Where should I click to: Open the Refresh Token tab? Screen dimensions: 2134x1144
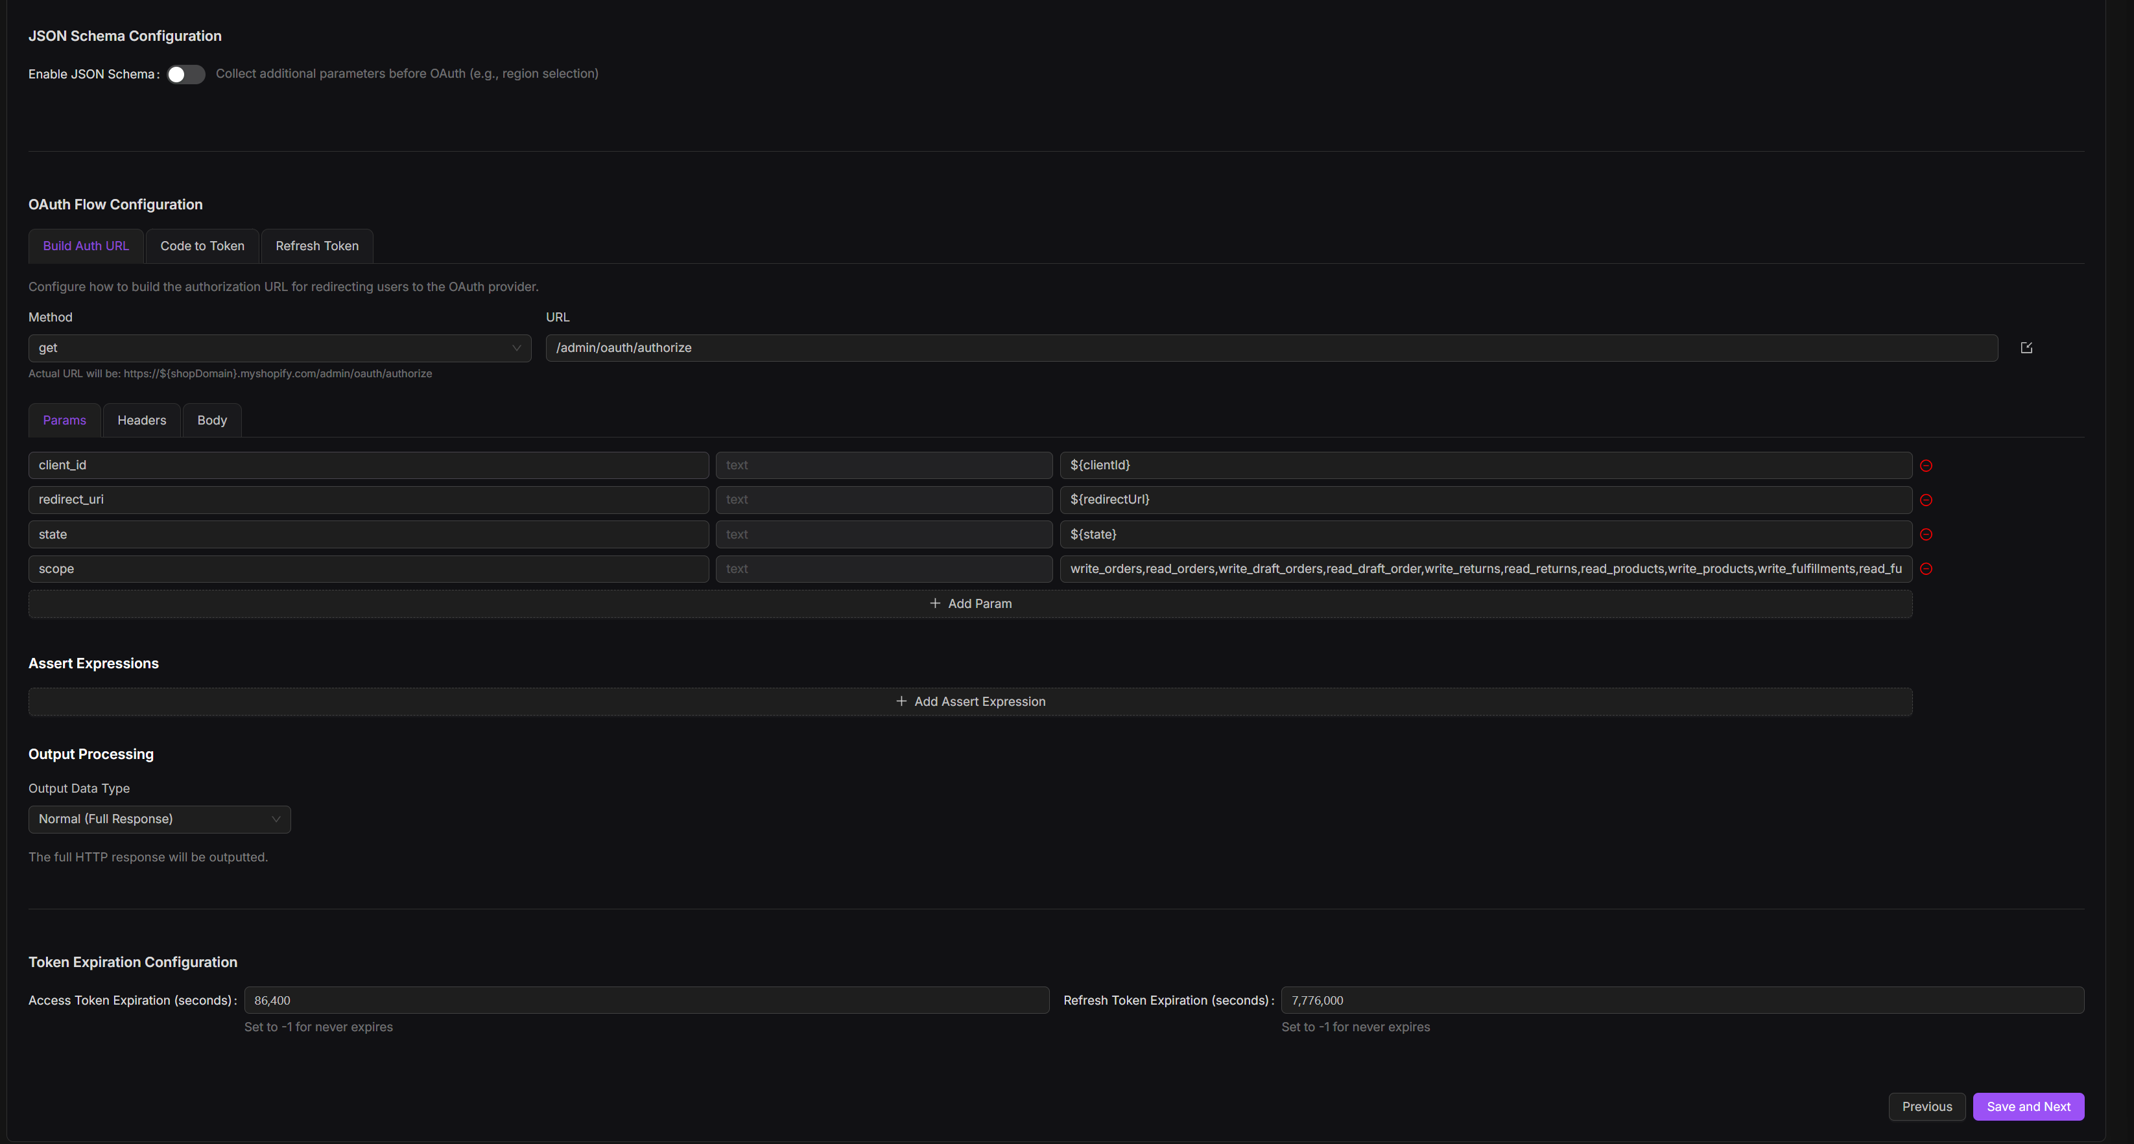click(x=316, y=246)
